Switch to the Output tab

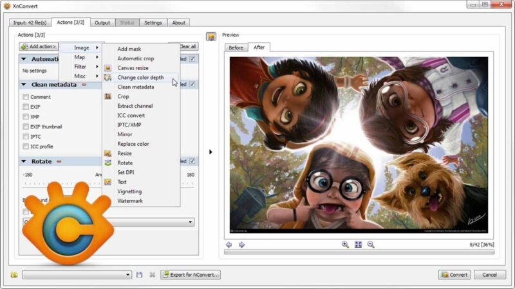pyautogui.click(x=102, y=22)
